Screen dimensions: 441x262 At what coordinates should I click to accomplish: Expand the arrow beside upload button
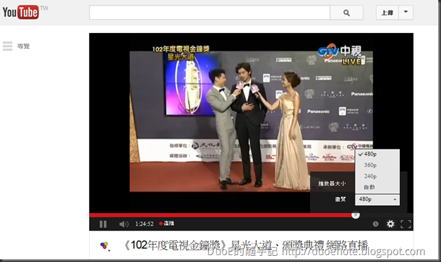(406, 12)
